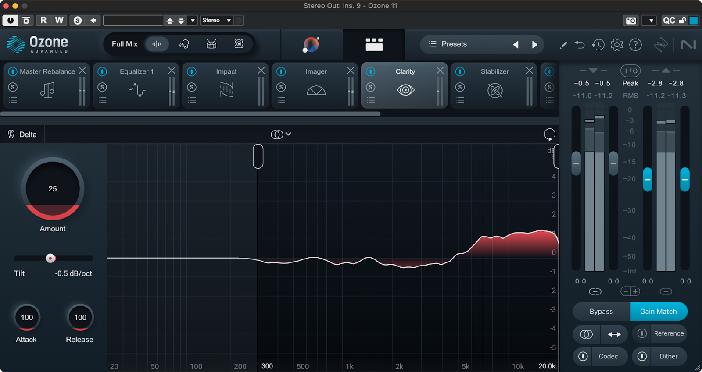Click the Gain Match button

coord(659,312)
